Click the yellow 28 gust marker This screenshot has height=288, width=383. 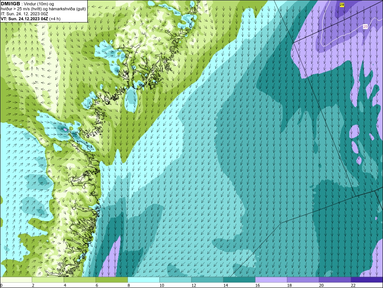[x=342, y=5]
